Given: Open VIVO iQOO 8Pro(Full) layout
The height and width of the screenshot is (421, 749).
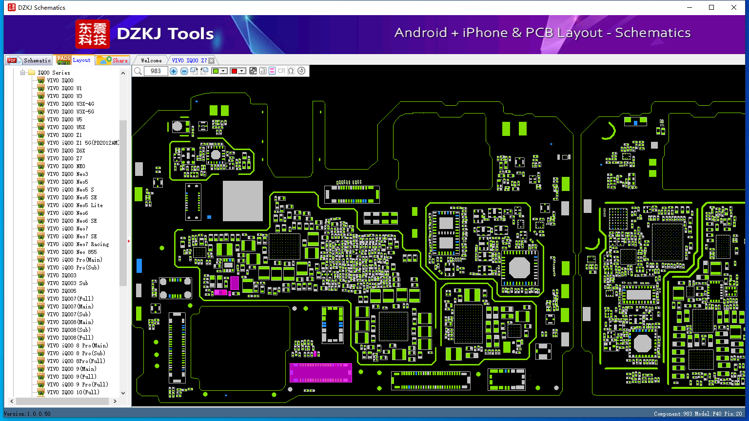Looking at the screenshot, I should pos(76,361).
